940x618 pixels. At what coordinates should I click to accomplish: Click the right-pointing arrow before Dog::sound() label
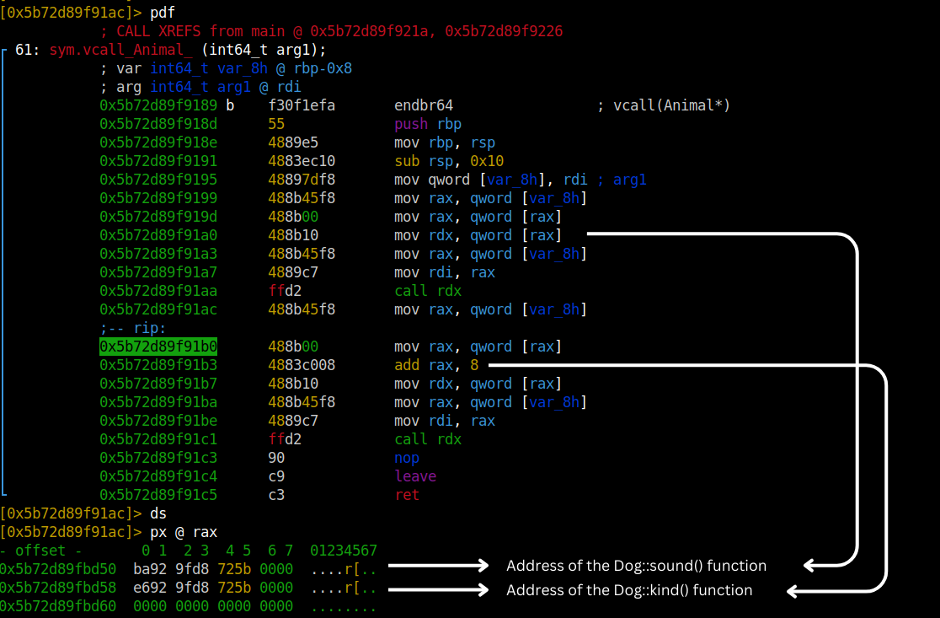click(438, 566)
